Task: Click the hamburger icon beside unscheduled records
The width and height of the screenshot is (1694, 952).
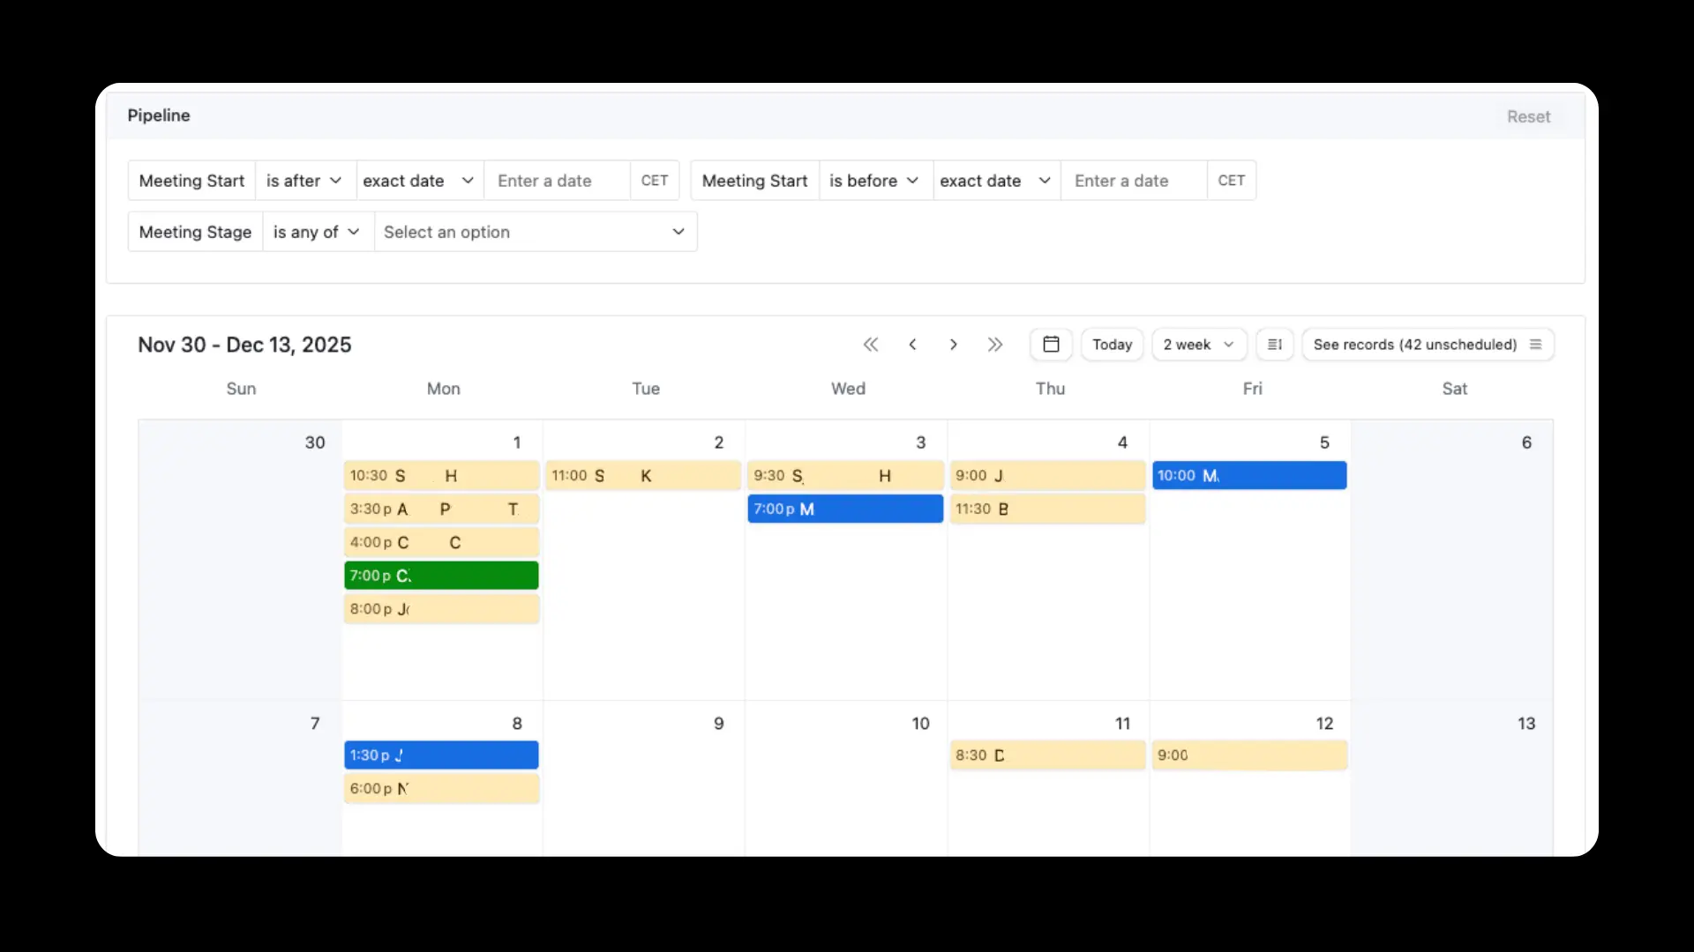Action: click(x=1536, y=345)
